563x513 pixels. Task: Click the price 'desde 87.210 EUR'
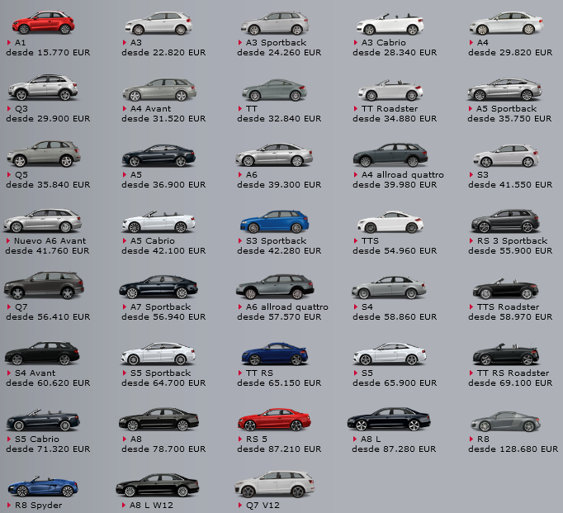click(279, 449)
